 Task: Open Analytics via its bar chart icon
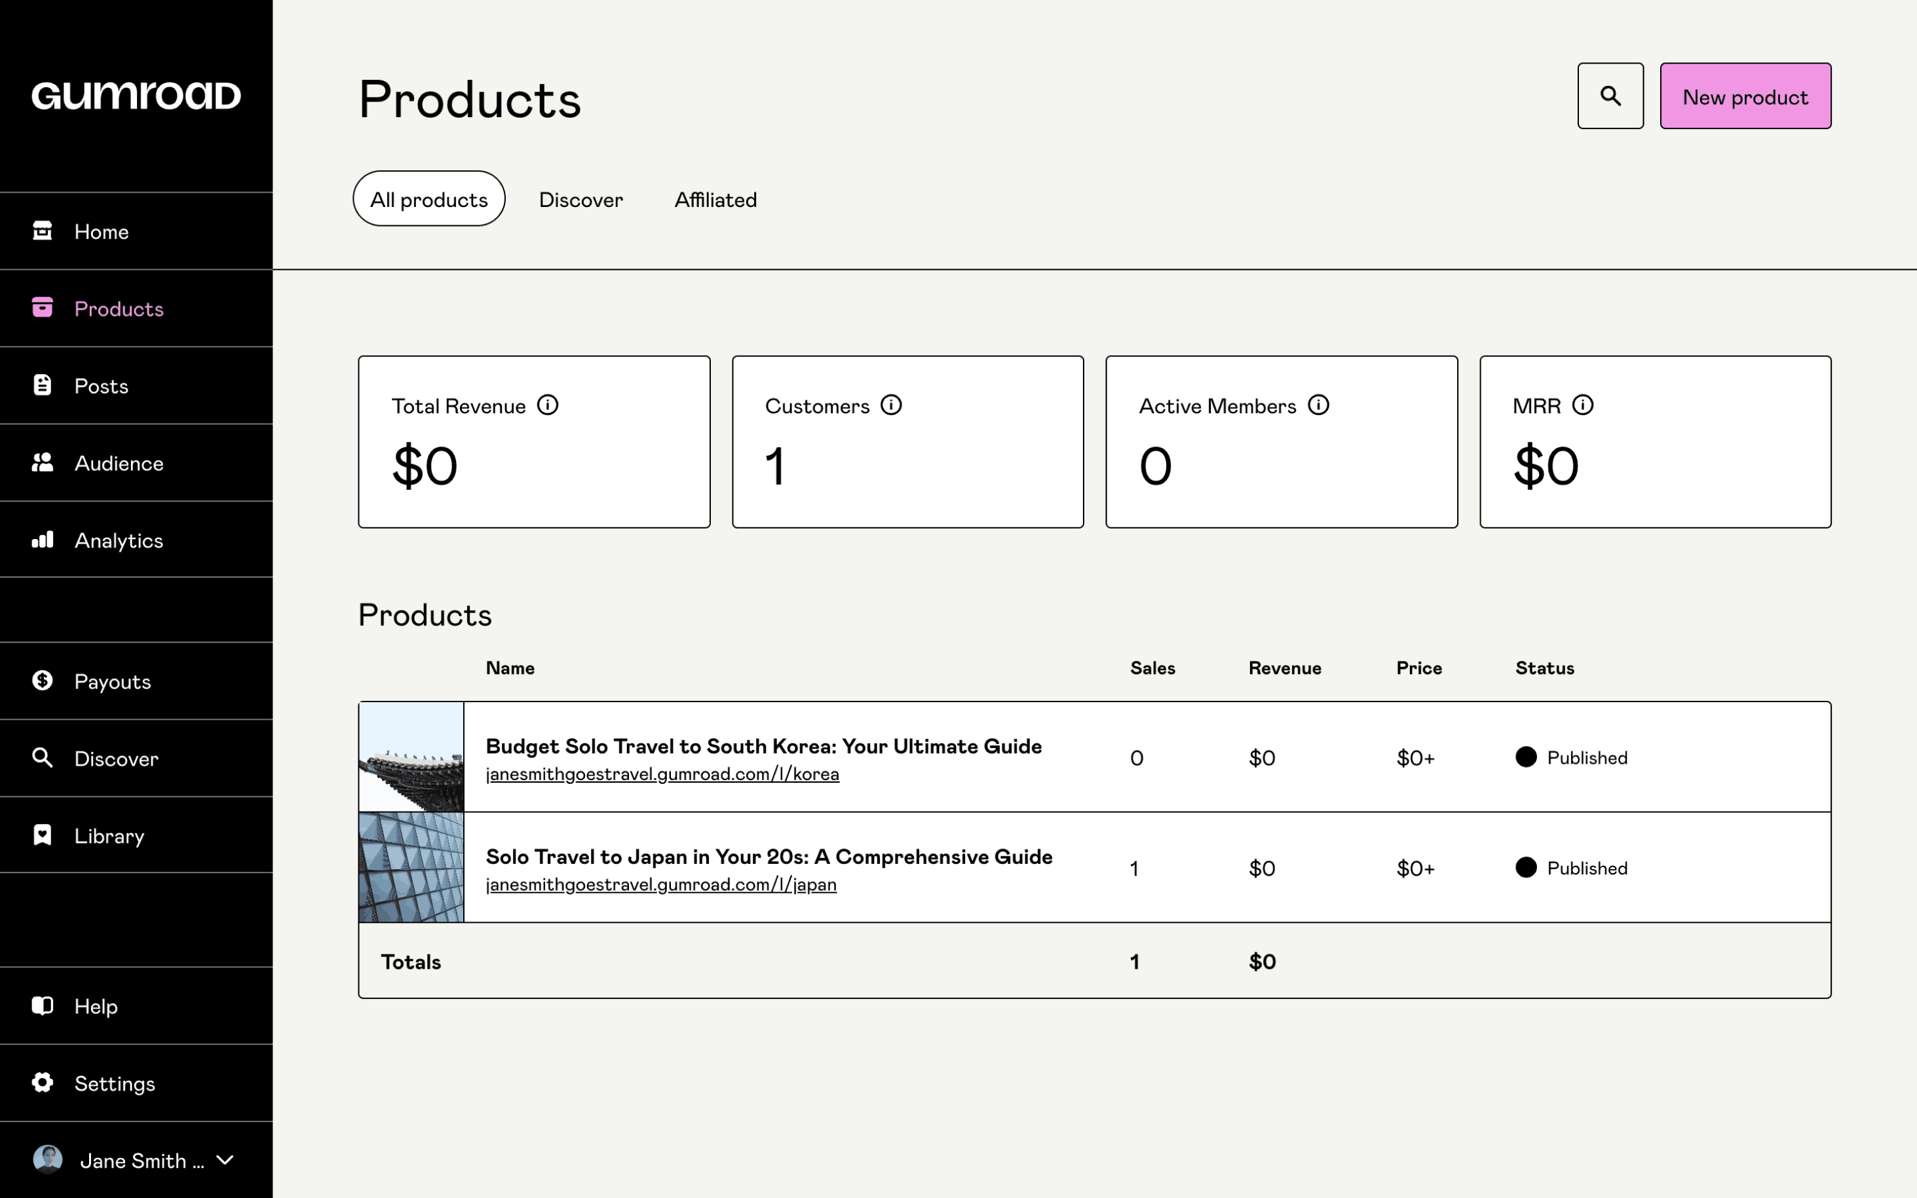(x=42, y=540)
